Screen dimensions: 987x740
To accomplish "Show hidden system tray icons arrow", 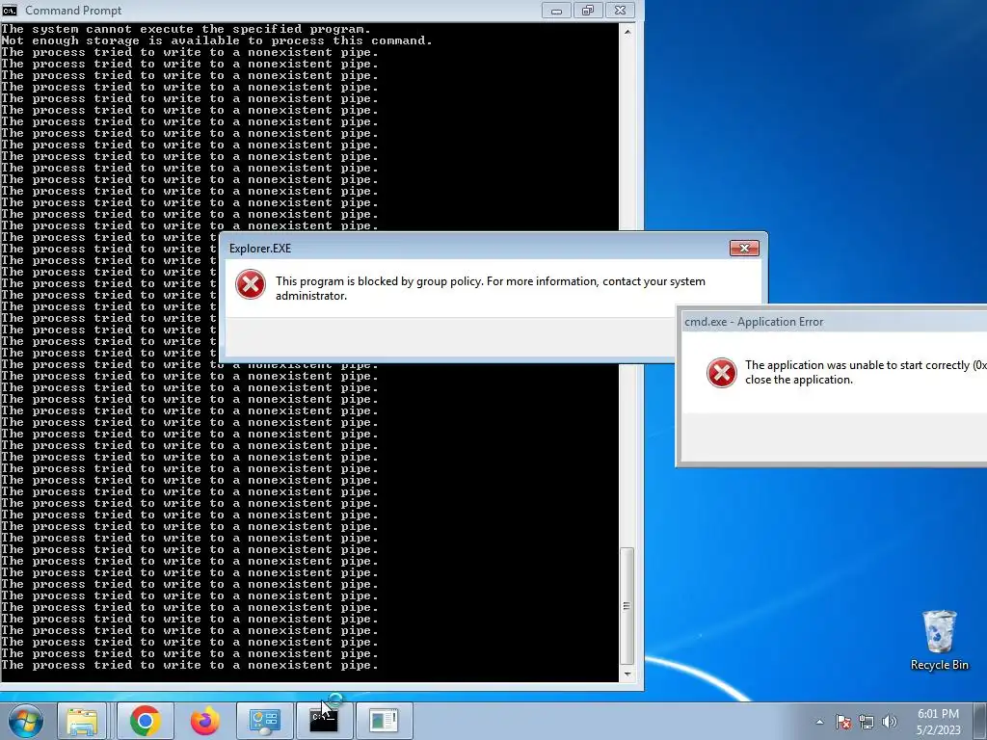I will point(819,722).
